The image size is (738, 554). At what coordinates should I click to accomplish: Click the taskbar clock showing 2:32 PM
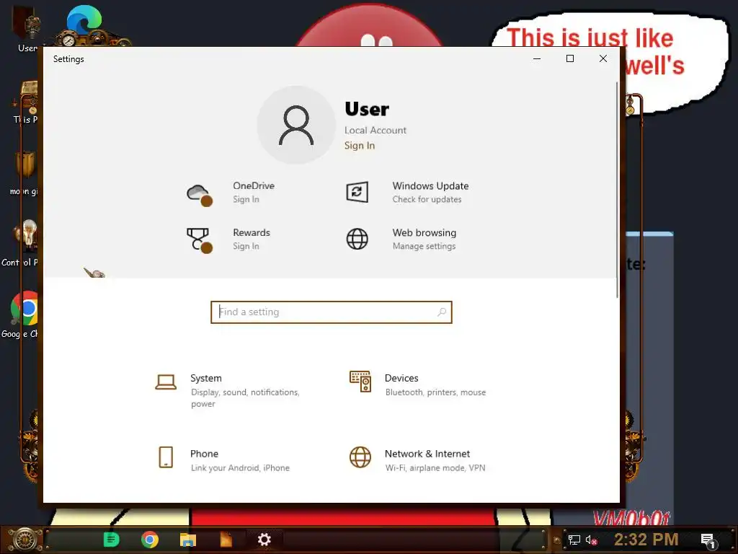pos(646,540)
